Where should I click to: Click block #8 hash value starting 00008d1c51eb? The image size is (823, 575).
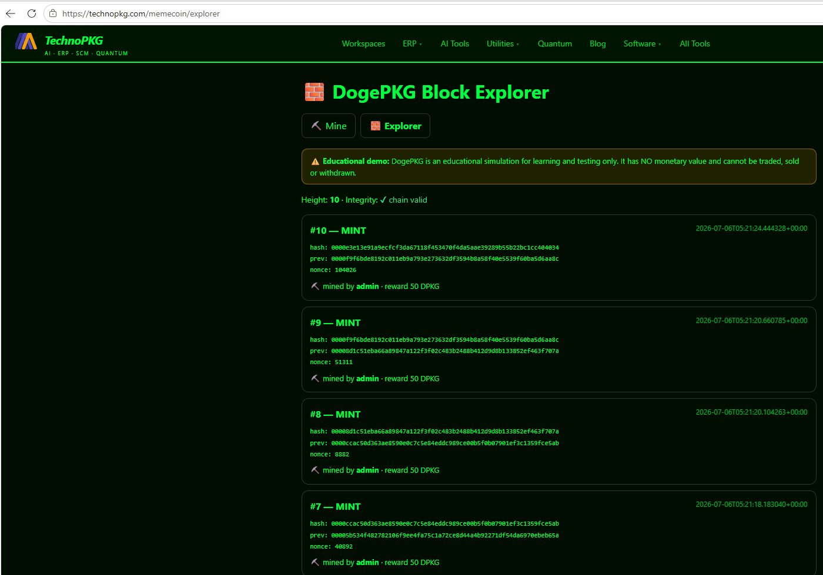point(445,432)
